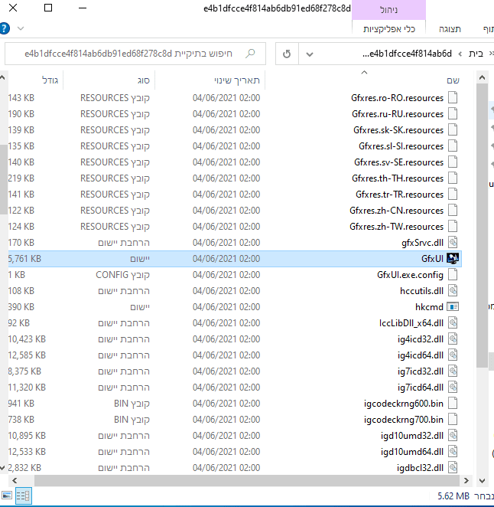The height and width of the screenshot is (507, 494).
Task: Expand breadcrumb chevron after בית
Action: tap(460, 54)
